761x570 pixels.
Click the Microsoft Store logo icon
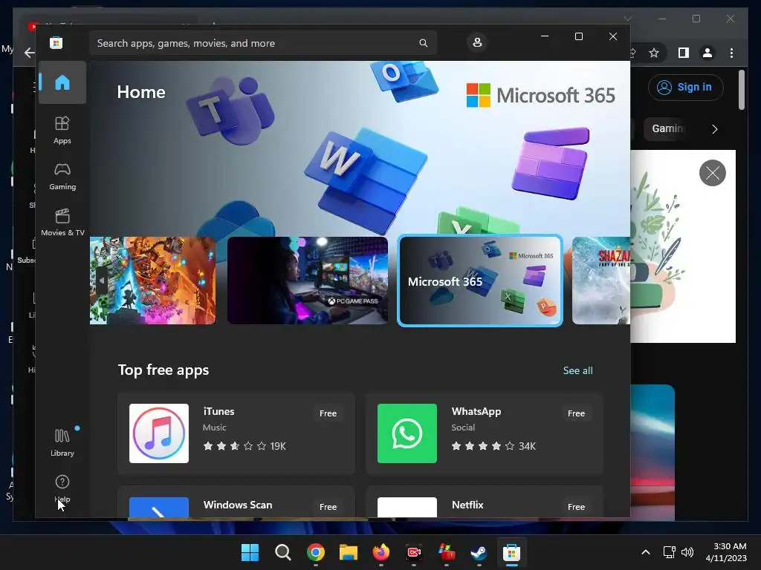point(56,42)
